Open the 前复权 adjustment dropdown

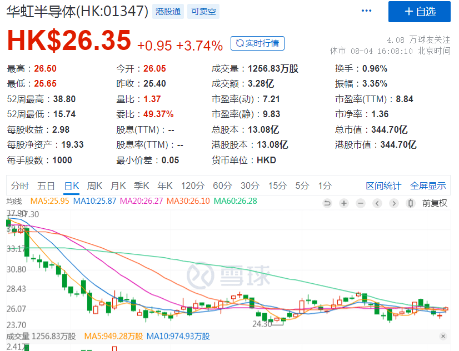point(435,203)
